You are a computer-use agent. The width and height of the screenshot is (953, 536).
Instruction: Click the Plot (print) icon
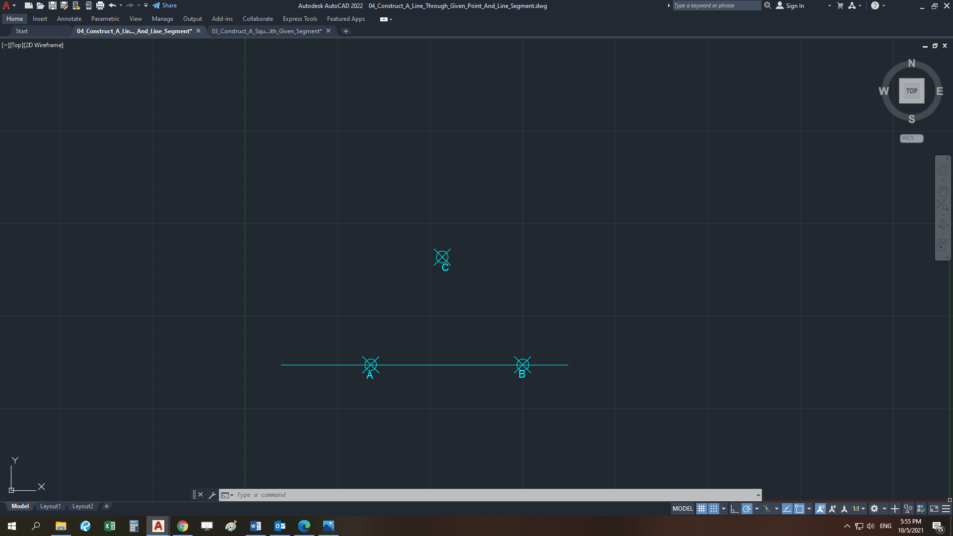(x=100, y=5)
